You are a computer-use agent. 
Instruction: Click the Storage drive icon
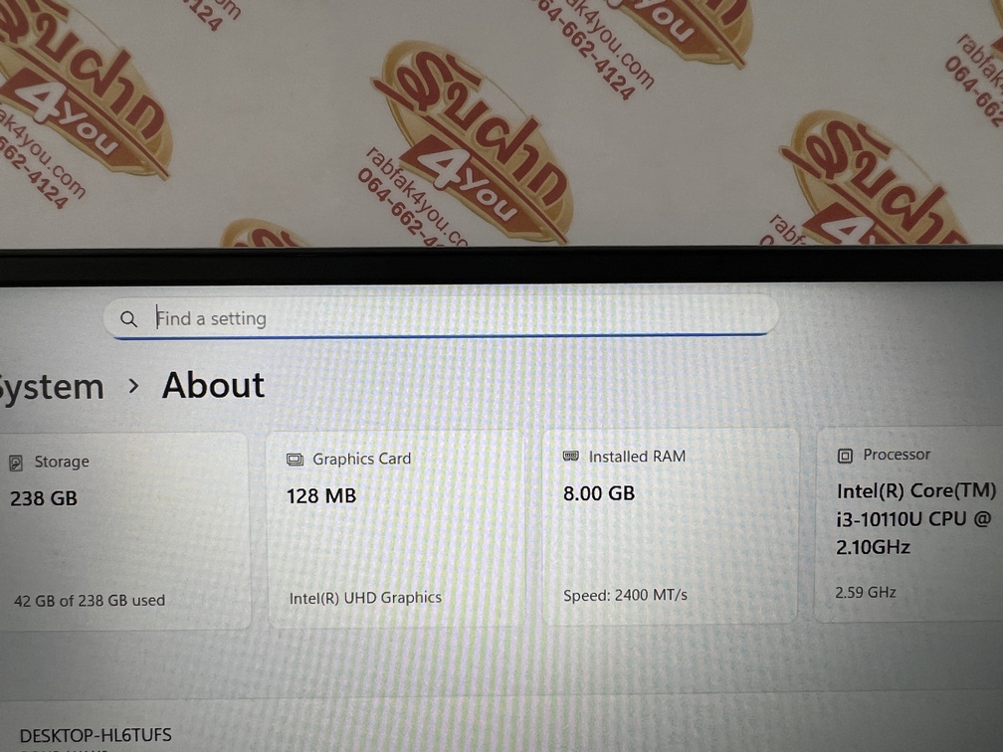tap(16, 463)
